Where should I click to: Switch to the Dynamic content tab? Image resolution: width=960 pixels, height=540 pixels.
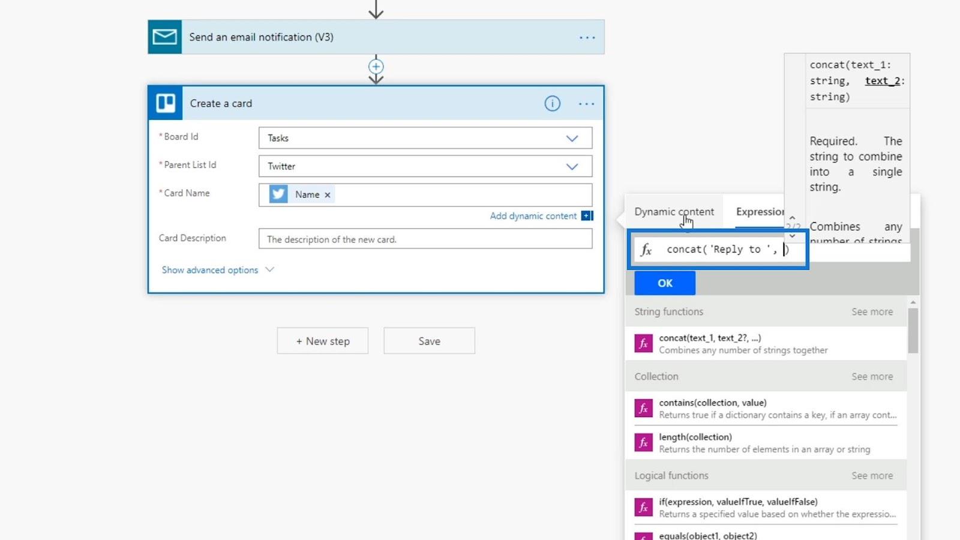click(x=674, y=211)
